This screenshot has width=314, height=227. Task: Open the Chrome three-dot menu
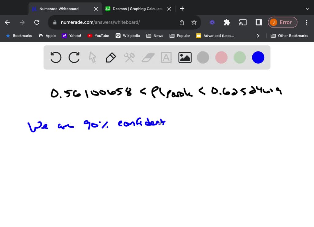pyautogui.click(x=306, y=22)
